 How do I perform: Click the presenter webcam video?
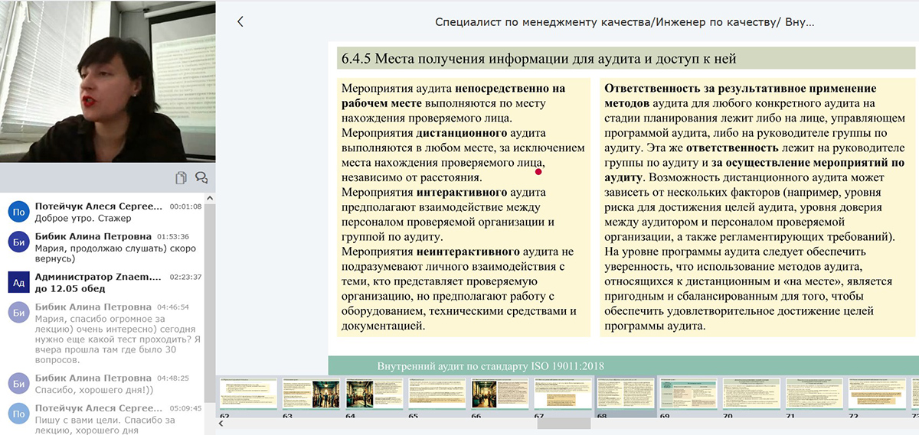click(x=107, y=81)
